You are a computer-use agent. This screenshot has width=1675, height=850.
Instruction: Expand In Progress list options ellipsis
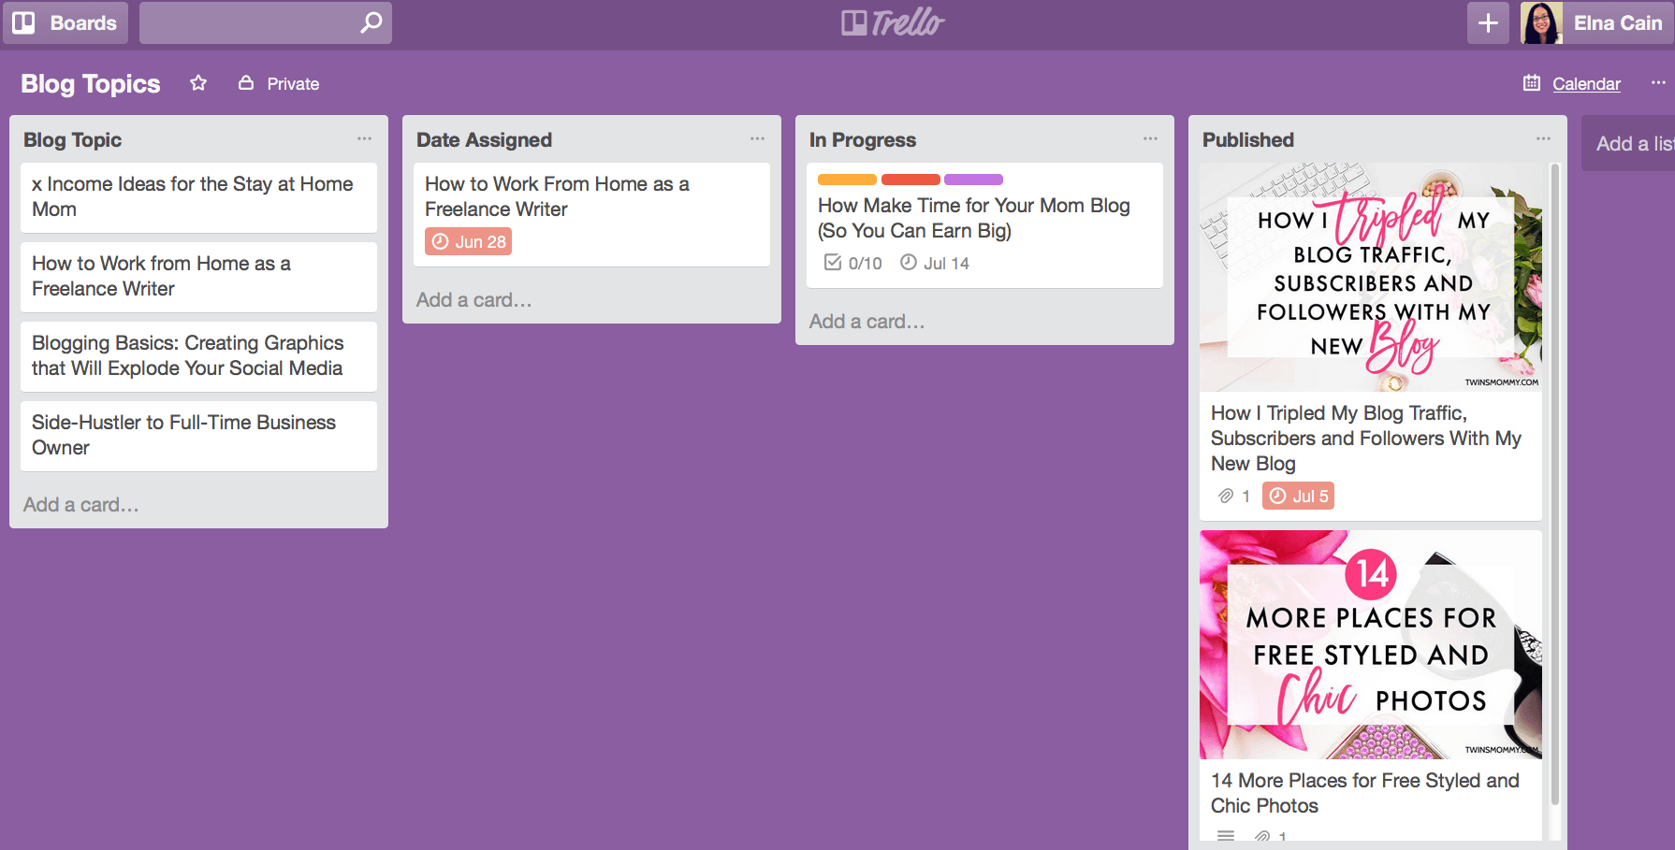coord(1150,139)
